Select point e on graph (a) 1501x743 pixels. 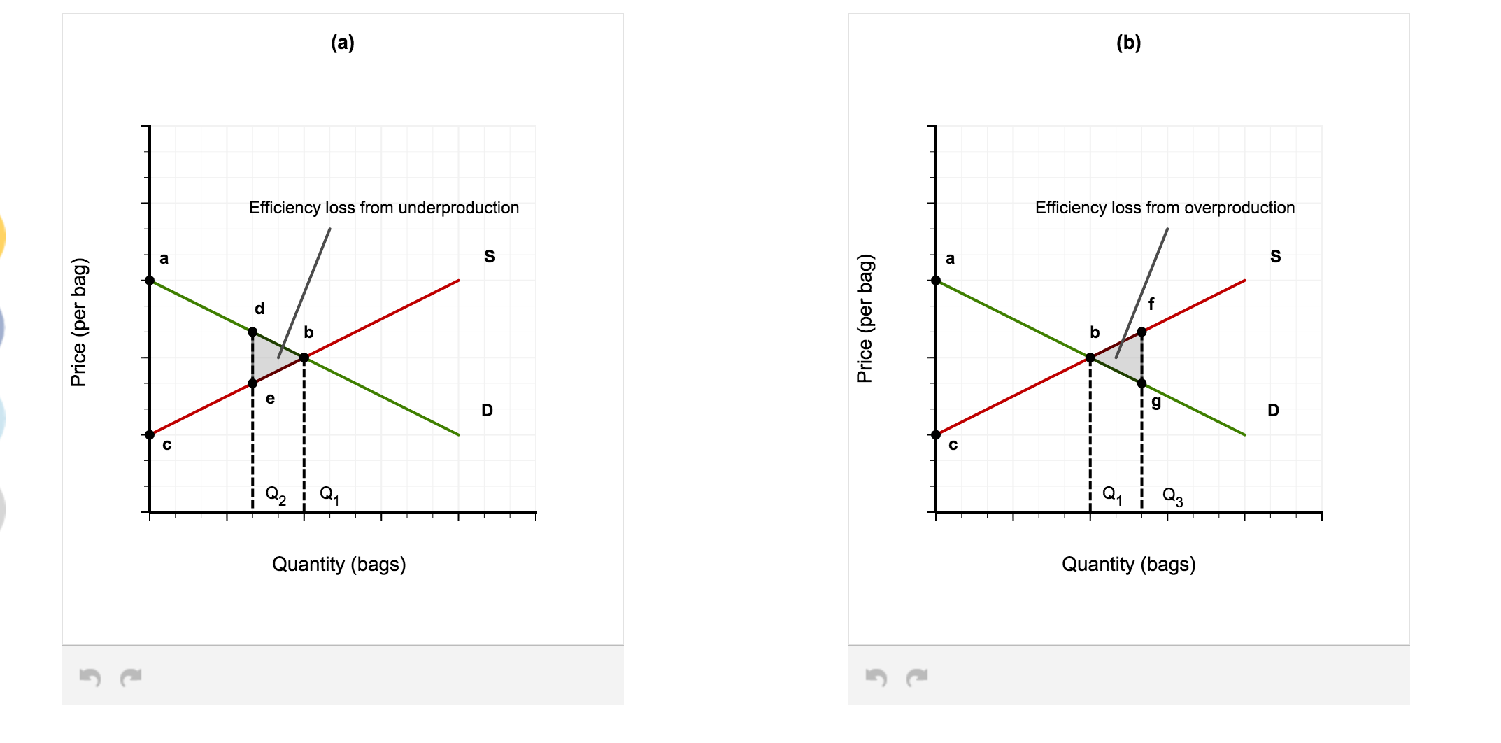[253, 383]
